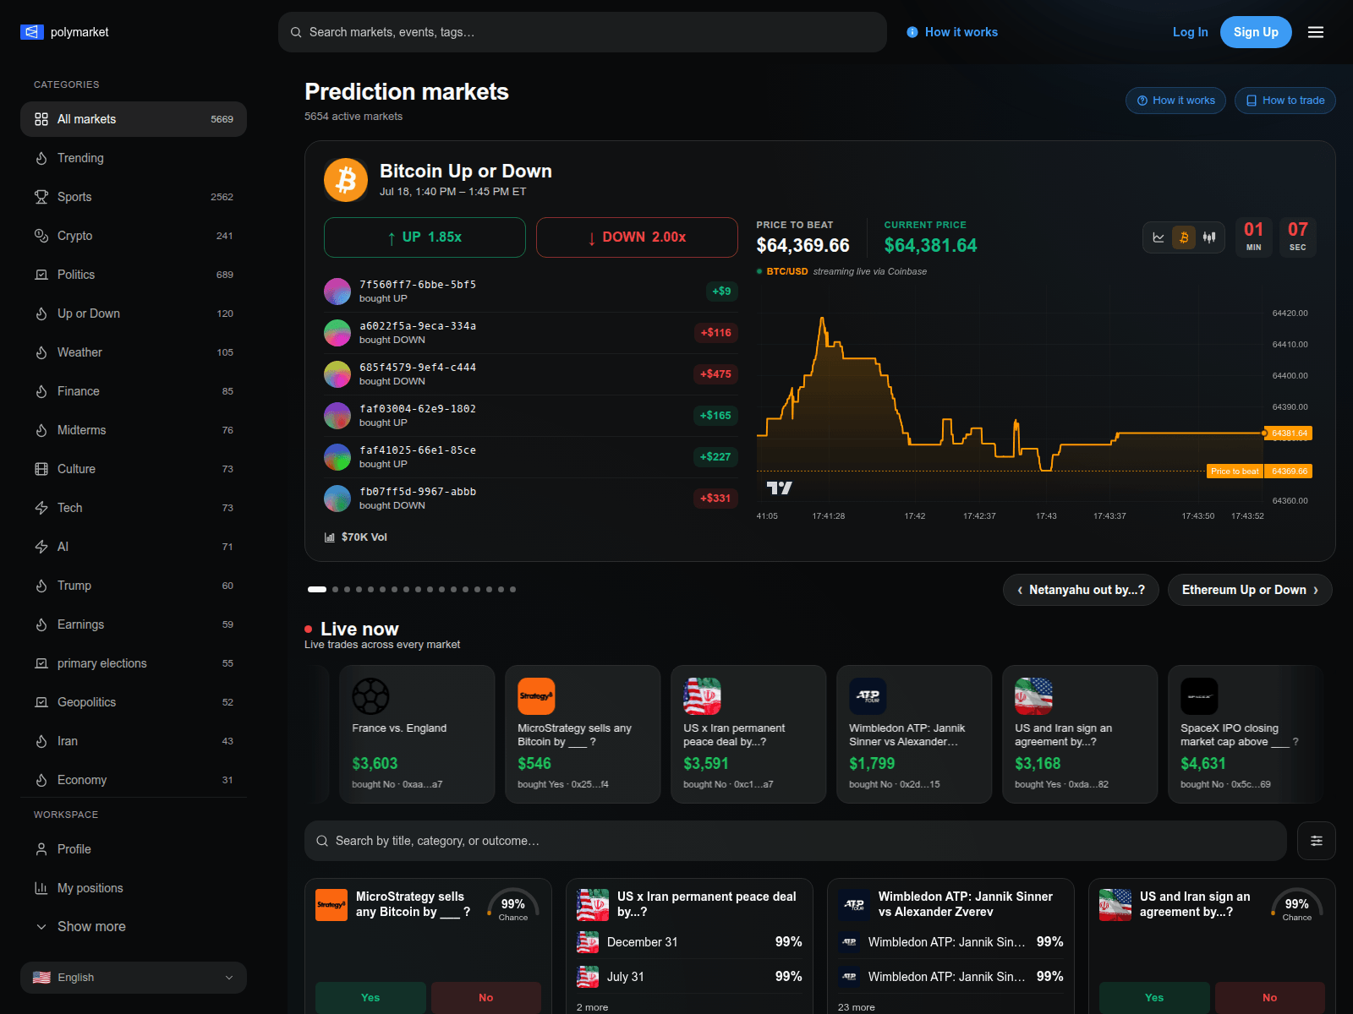The height and width of the screenshot is (1014, 1353).
Task: Click the volume bar icon next to $70K Vol
Action: click(330, 537)
